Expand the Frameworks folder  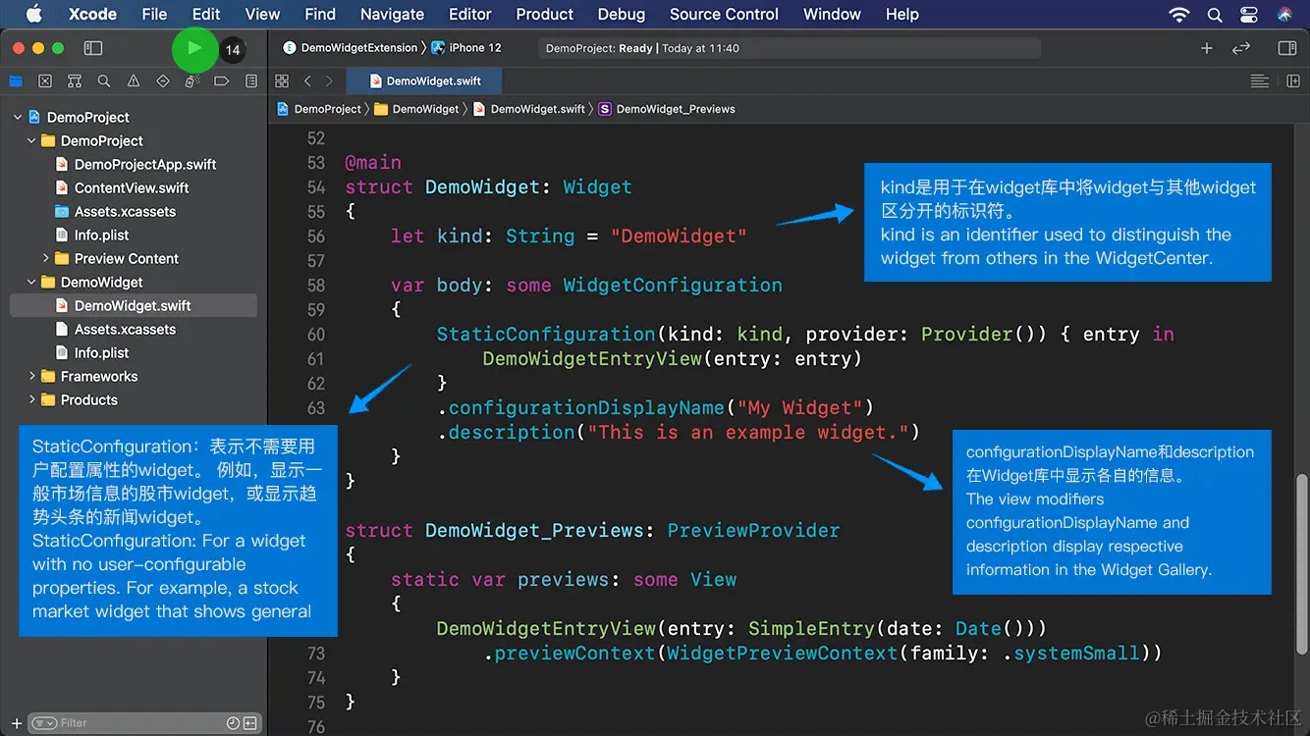(31, 376)
